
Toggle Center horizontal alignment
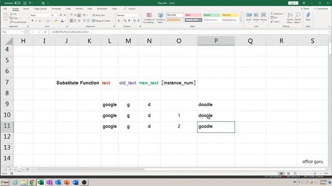75,21
